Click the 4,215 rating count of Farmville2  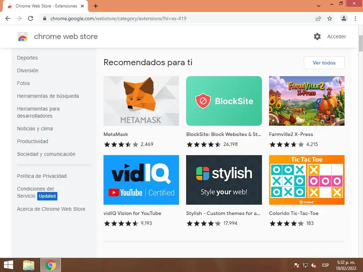[312, 144]
